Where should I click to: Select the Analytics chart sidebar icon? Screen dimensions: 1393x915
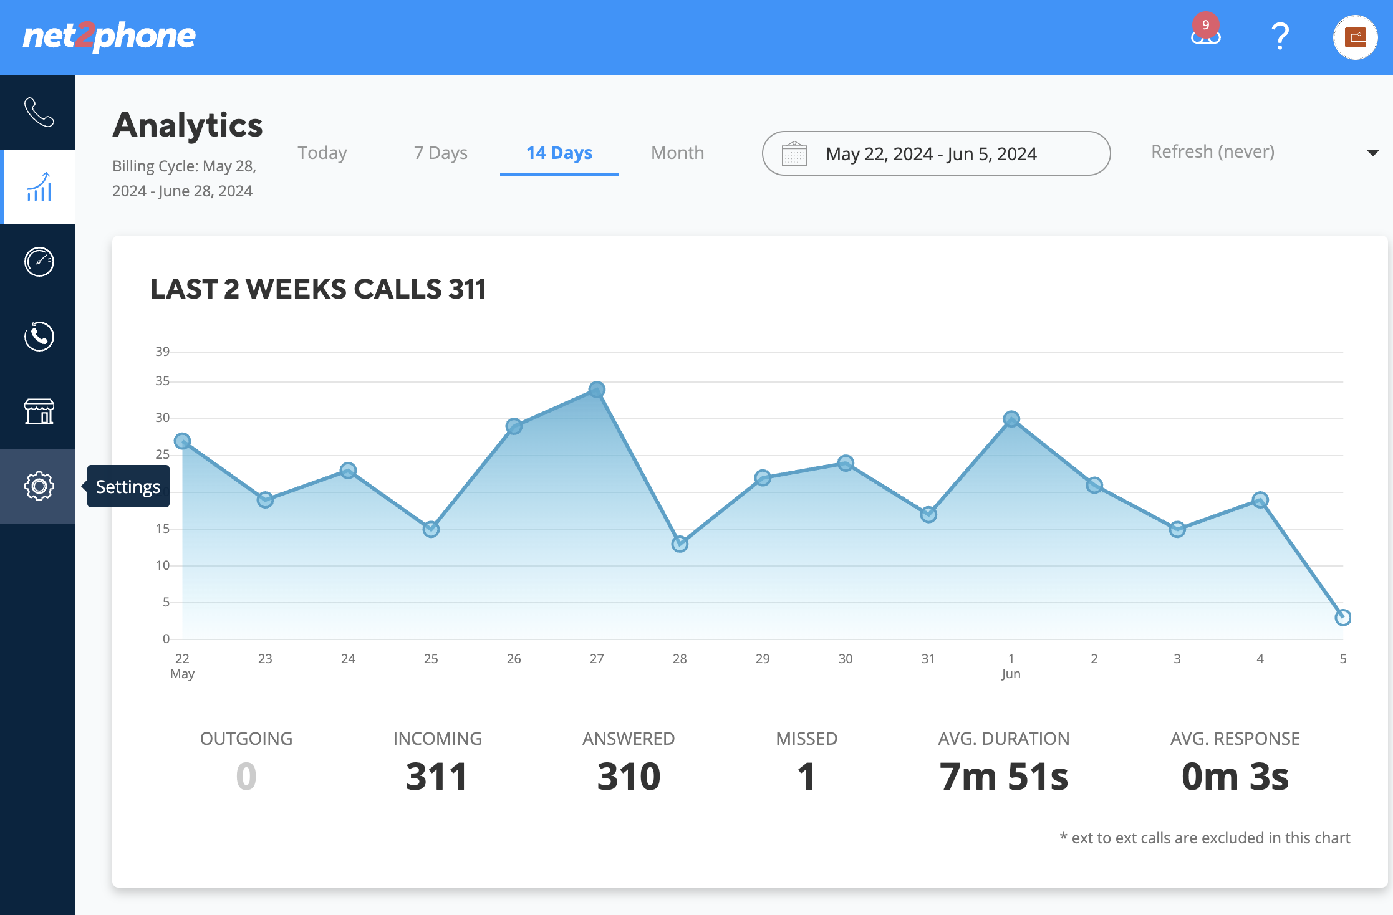39,187
